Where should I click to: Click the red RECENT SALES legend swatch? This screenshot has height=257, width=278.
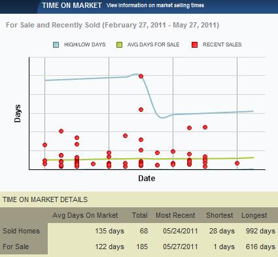click(194, 44)
